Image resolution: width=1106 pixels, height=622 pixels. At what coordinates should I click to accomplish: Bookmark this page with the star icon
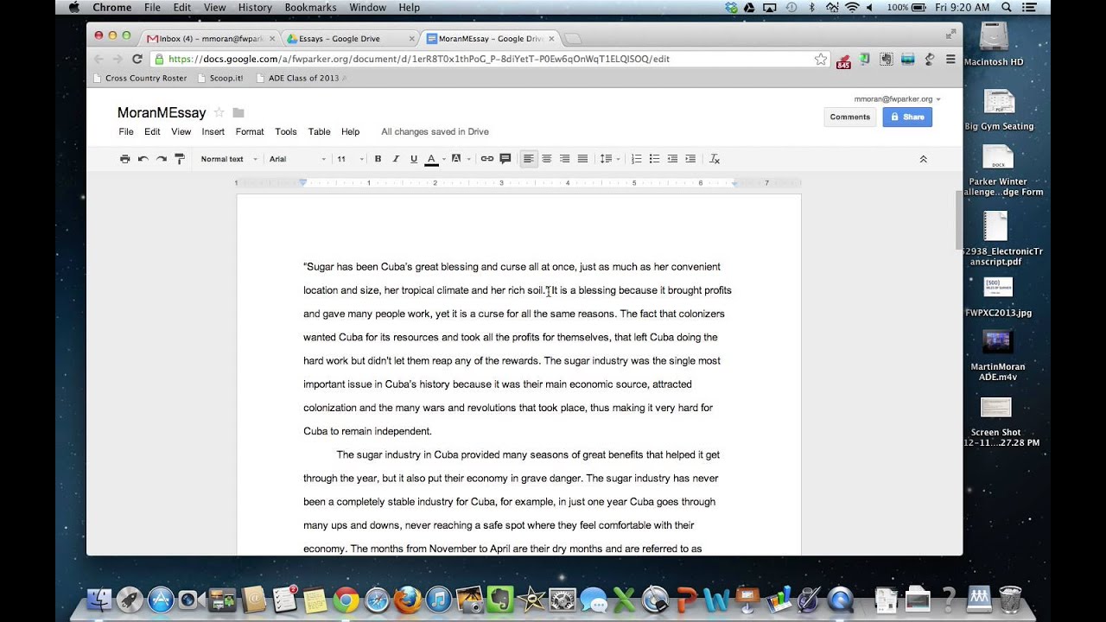point(820,59)
